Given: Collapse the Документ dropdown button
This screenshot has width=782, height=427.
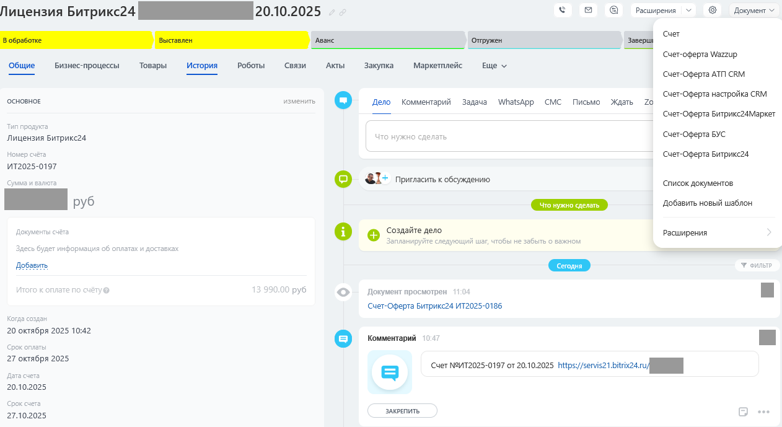Looking at the screenshot, I should 754,10.
